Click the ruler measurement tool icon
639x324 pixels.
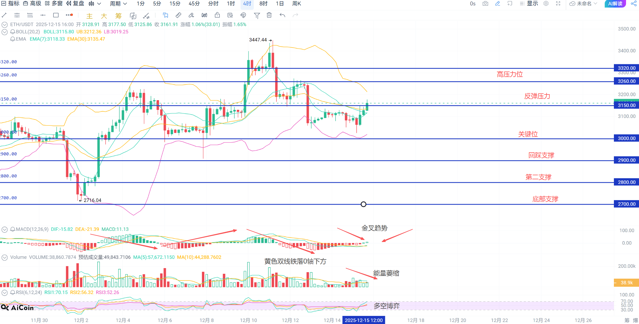pos(178,15)
